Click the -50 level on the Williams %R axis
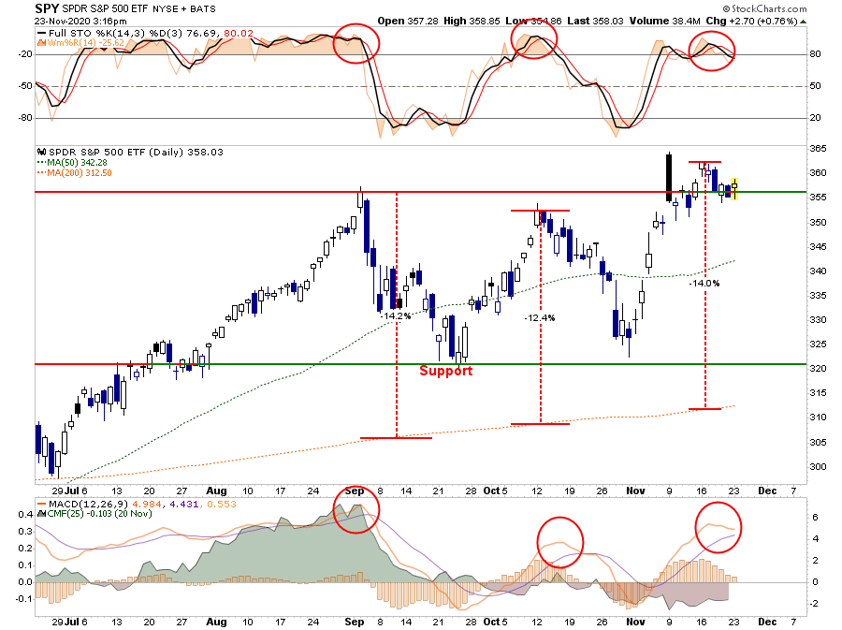This screenshot has height=630, width=842. coord(25,86)
